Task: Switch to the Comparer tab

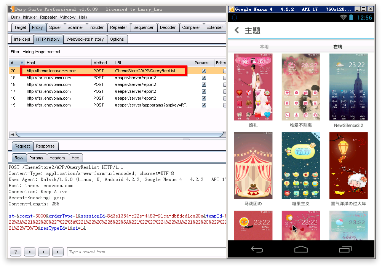Action: 191,27
